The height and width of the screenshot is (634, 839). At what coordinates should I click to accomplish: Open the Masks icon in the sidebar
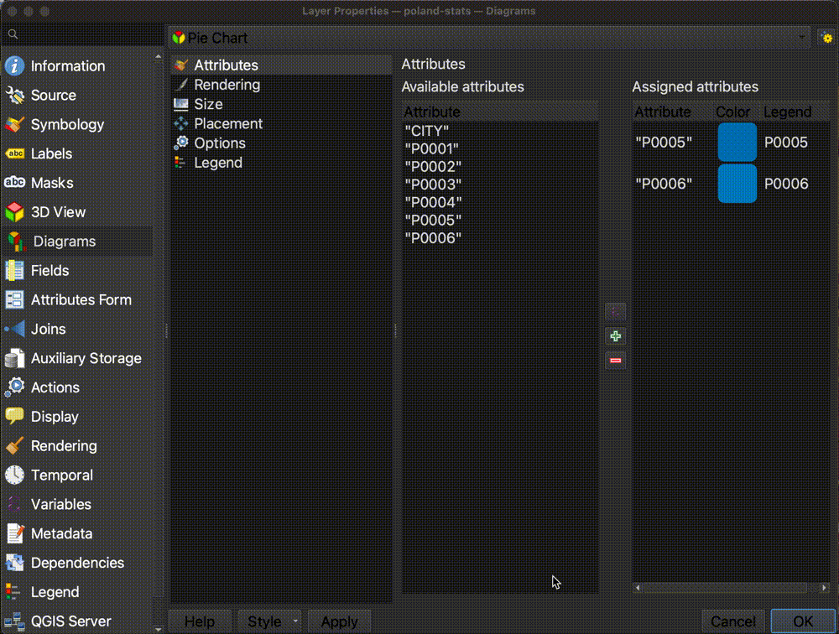(x=14, y=183)
